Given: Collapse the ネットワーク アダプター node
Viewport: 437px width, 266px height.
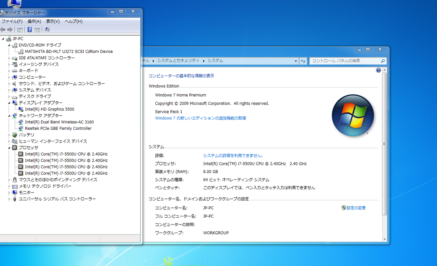Looking at the screenshot, I should point(9,115).
